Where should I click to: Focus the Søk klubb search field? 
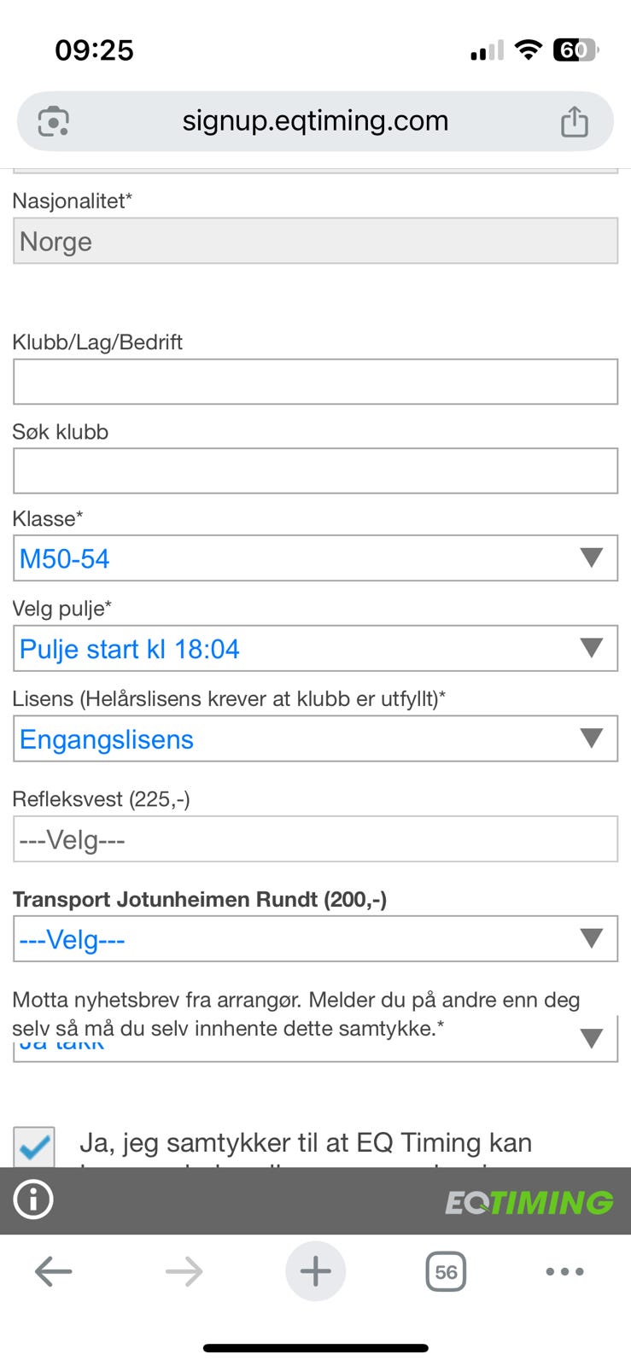[315, 471]
